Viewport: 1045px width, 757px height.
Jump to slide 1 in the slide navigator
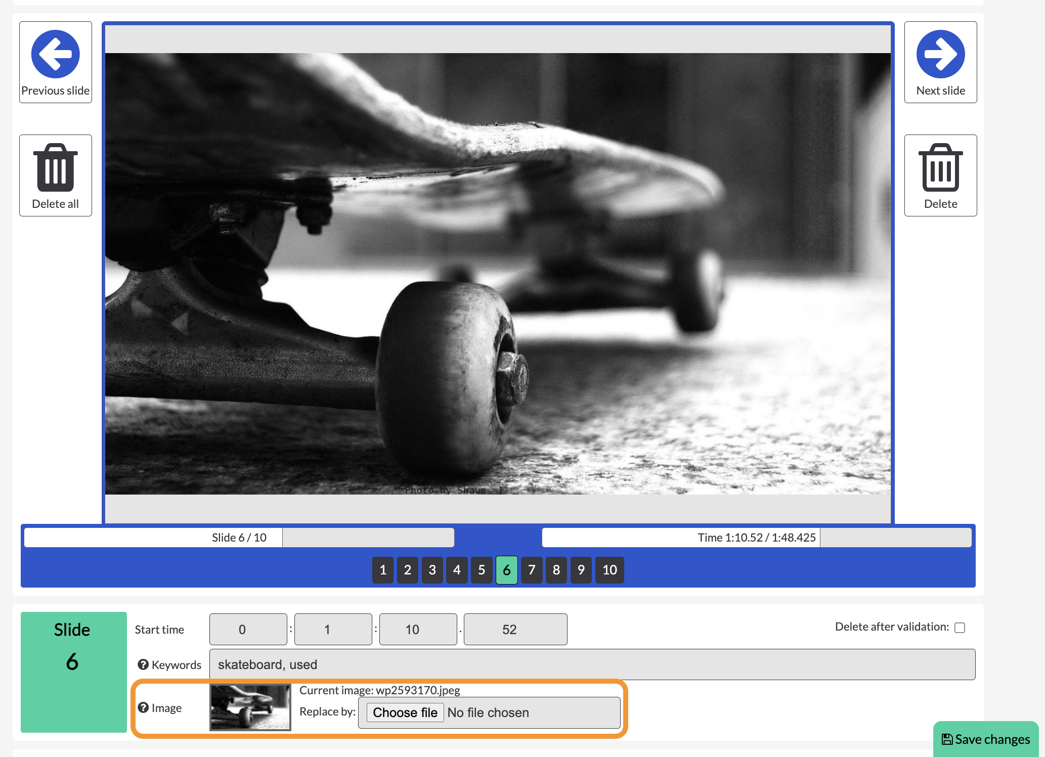[383, 570]
